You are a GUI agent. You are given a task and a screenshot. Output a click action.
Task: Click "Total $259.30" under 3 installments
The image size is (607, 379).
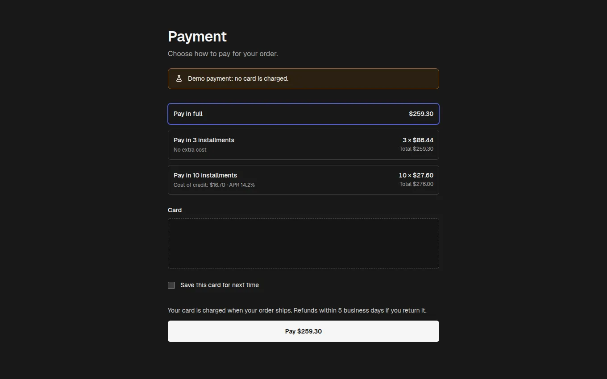coord(416,149)
